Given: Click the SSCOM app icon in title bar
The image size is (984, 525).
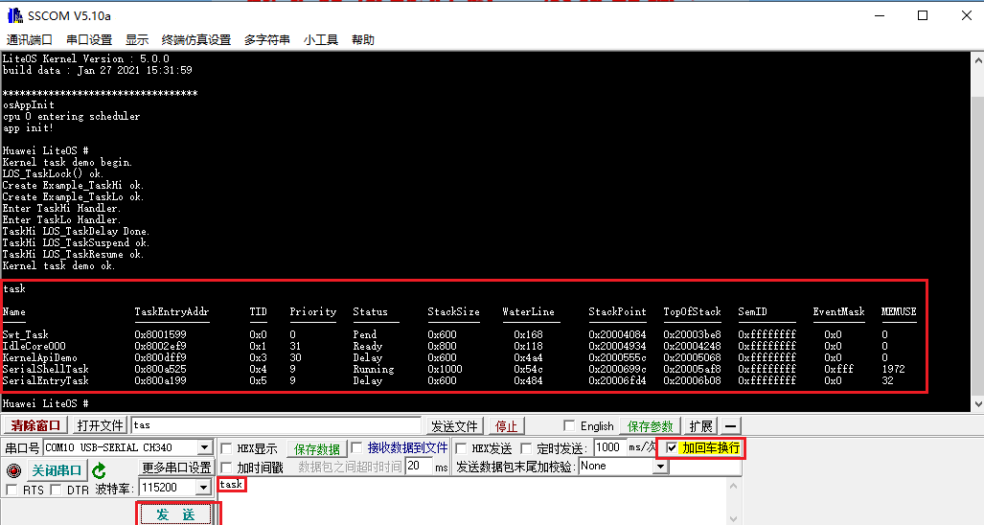Looking at the screenshot, I should click(14, 15).
